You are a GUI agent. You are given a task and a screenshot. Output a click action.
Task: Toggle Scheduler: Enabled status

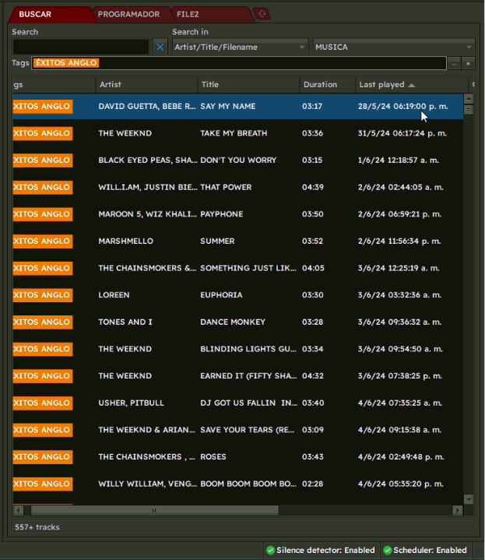(425, 550)
